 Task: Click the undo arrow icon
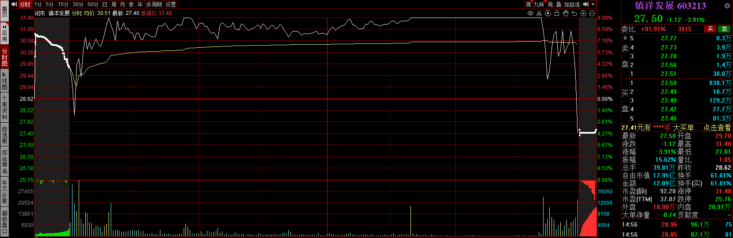(574, 13)
